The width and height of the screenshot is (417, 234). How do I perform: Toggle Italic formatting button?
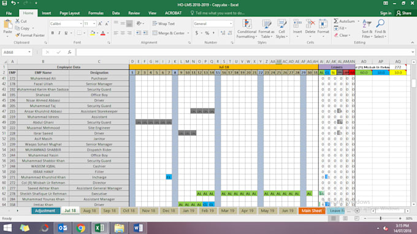(59, 33)
